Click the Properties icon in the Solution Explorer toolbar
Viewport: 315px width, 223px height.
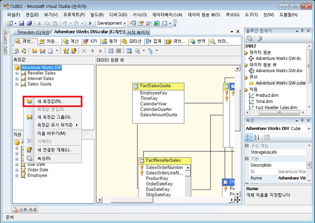coord(250,38)
